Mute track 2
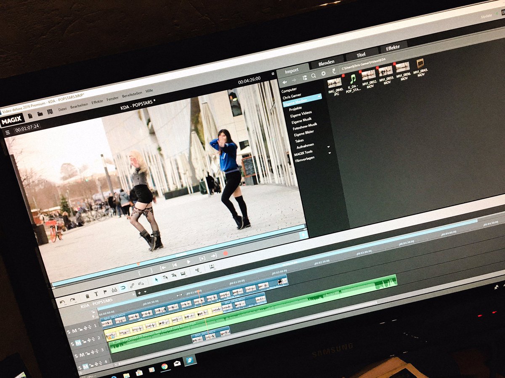 click(78, 342)
